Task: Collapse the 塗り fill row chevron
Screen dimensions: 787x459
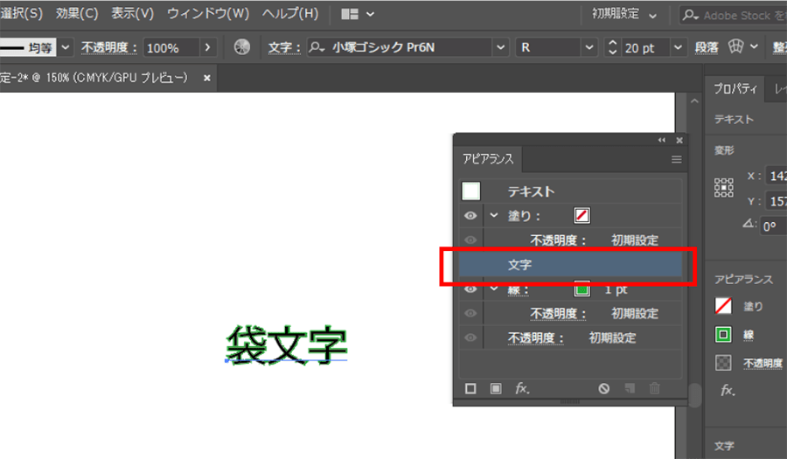Action: [493, 216]
